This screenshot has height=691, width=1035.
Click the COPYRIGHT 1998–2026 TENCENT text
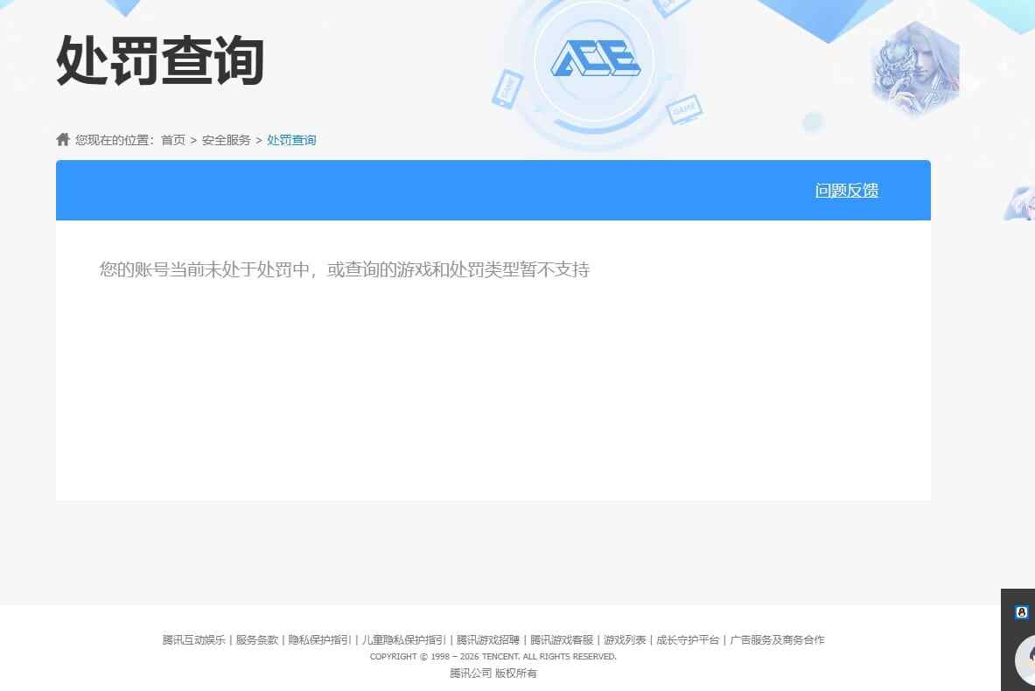pos(493,657)
